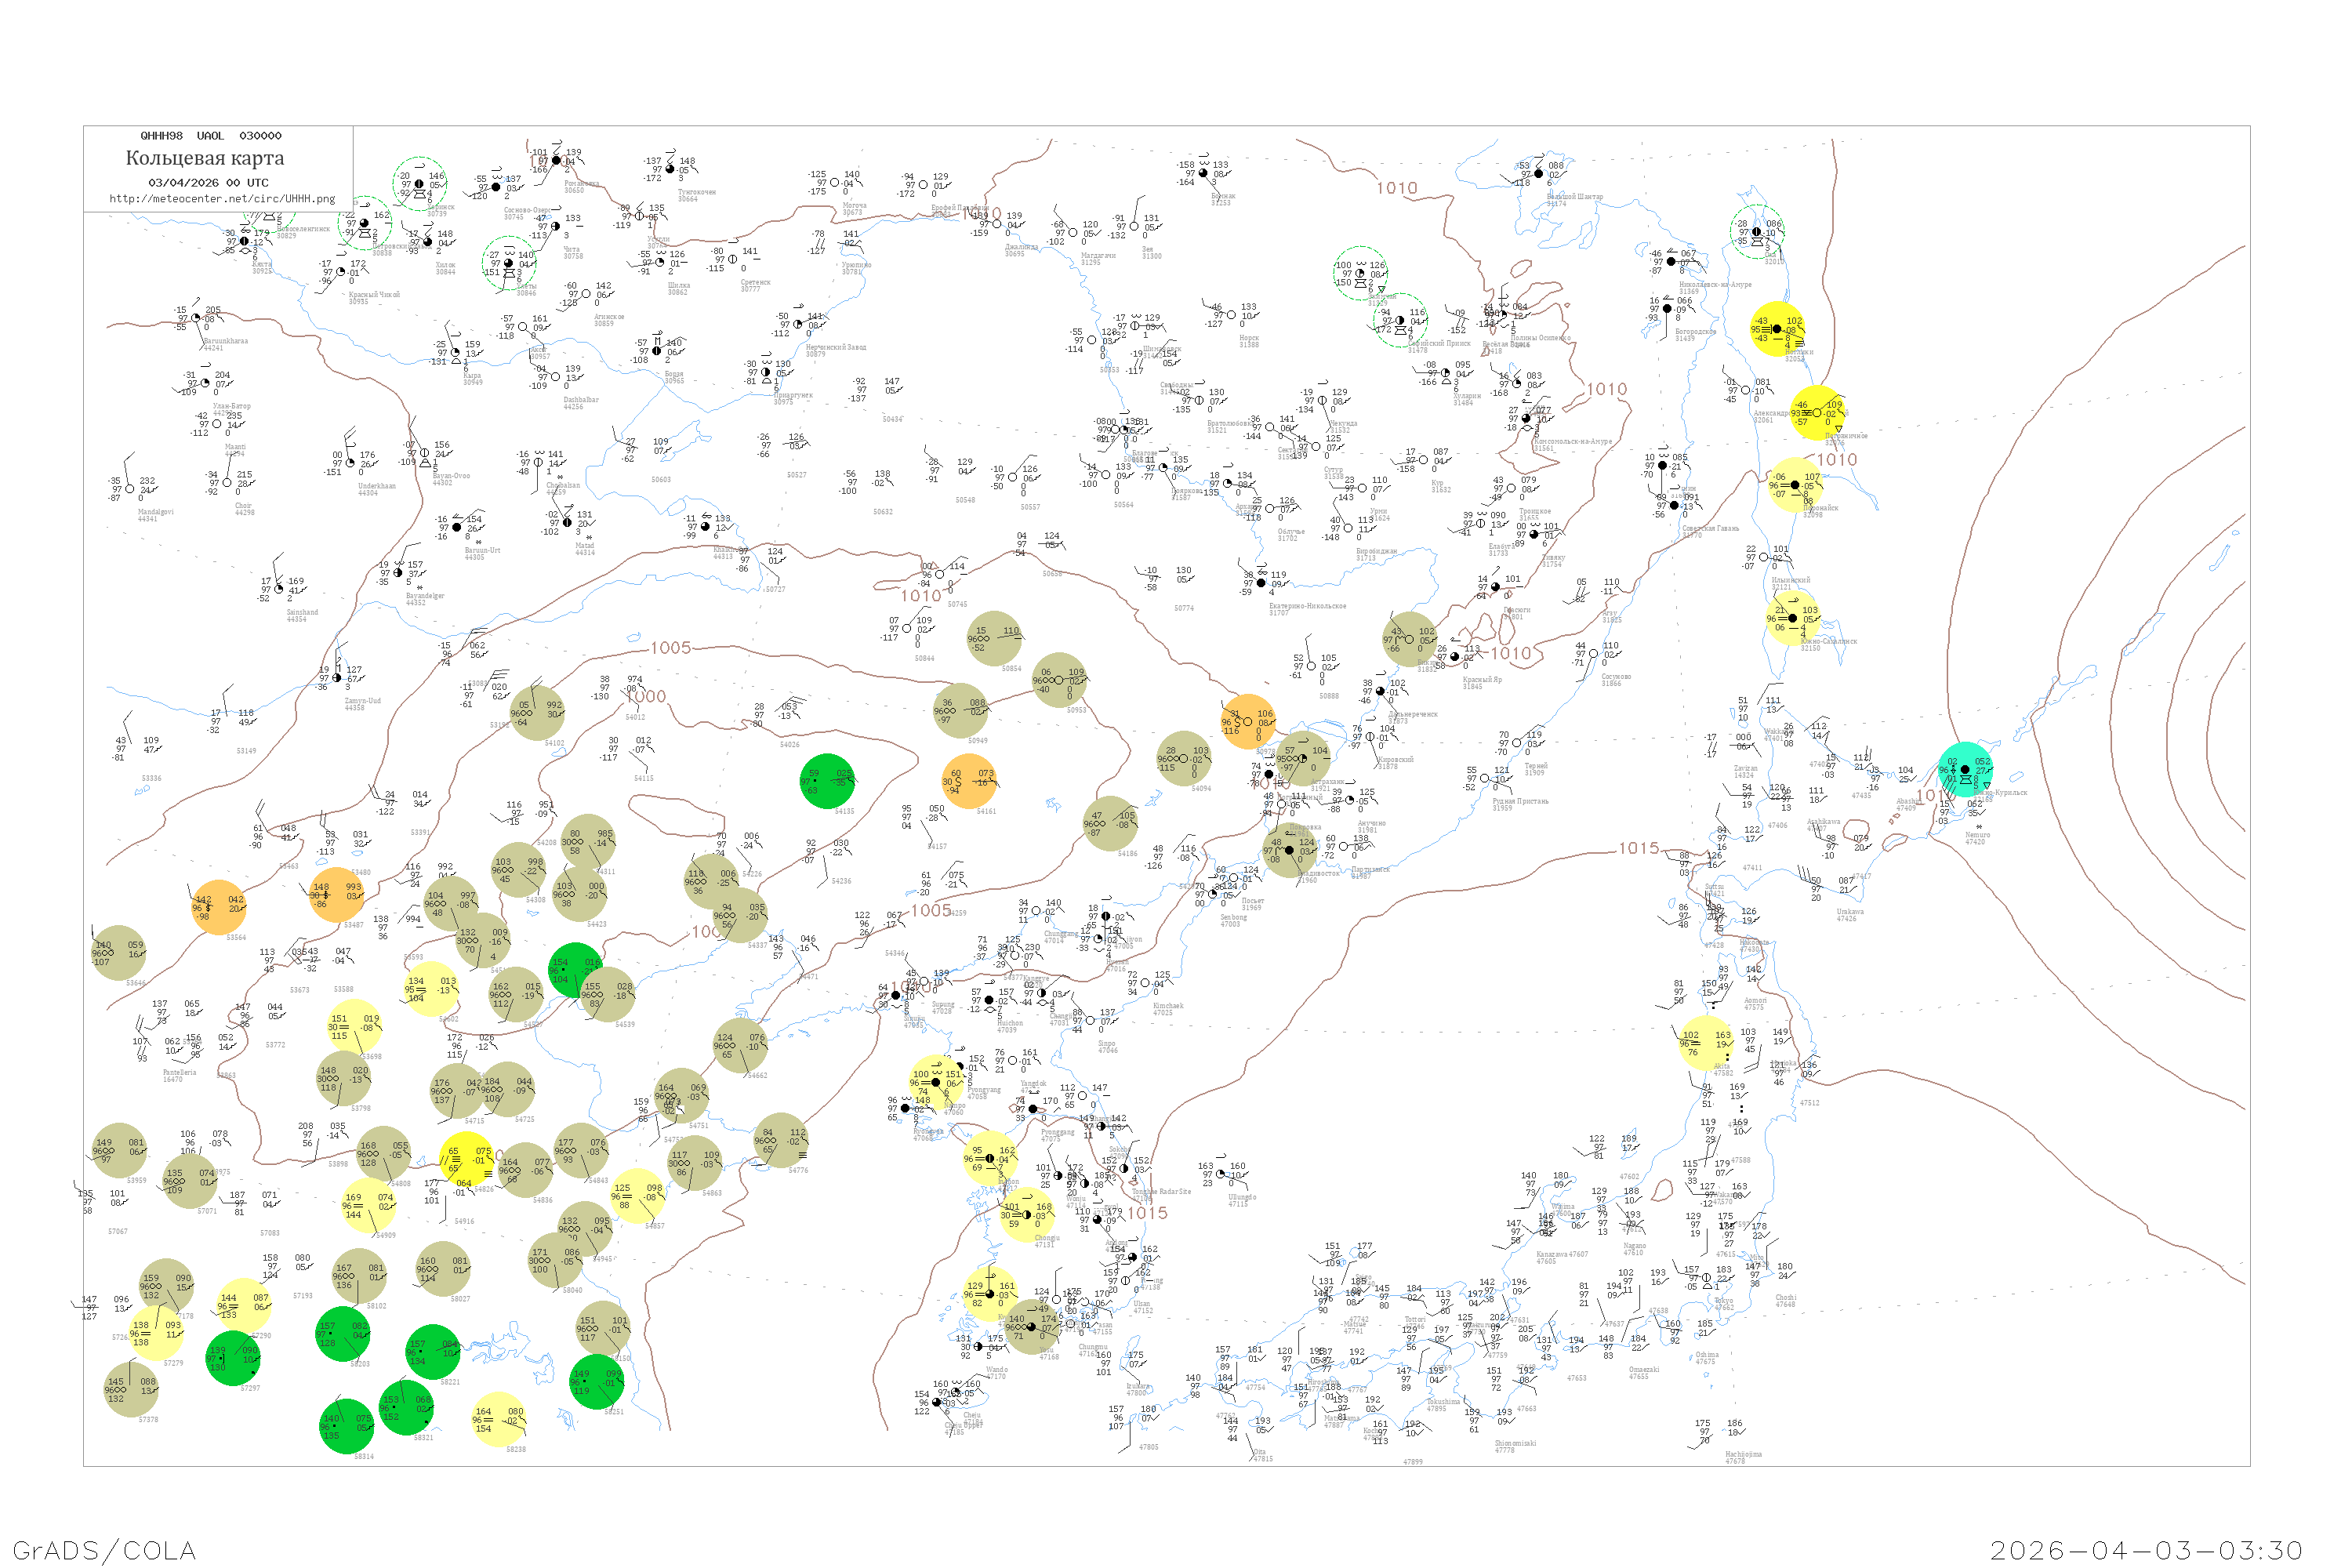Click the Кольцевая карта title heading
Image resolution: width=2352 pixels, height=1568 pixels.
coord(205,158)
